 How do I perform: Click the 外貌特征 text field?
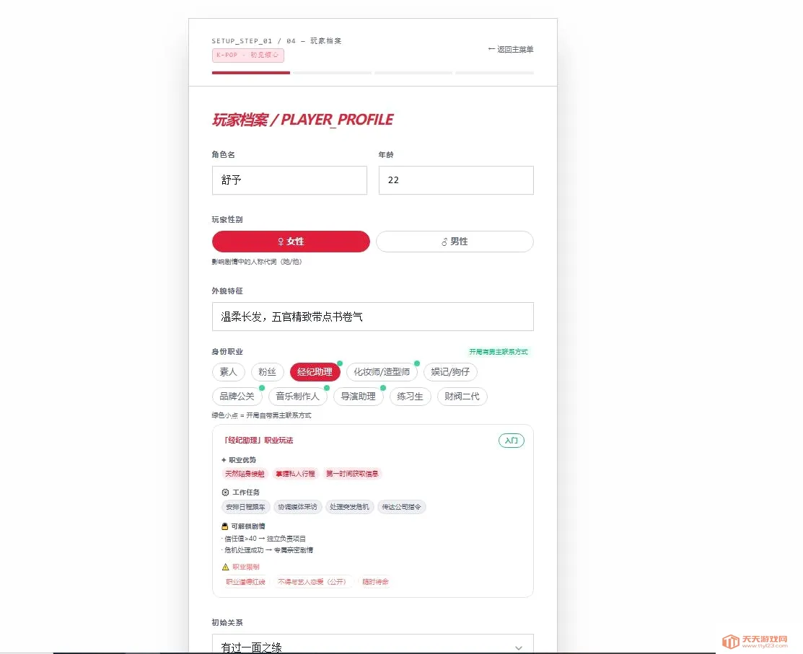click(x=373, y=317)
